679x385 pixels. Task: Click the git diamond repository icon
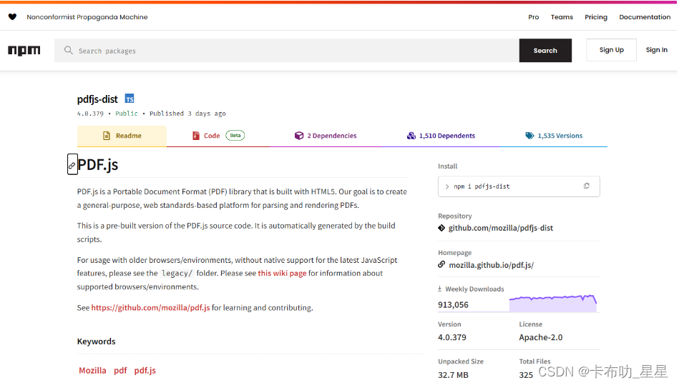point(441,228)
